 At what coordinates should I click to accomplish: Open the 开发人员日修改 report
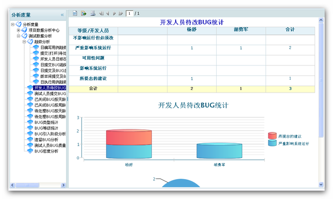click(x=53, y=59)
